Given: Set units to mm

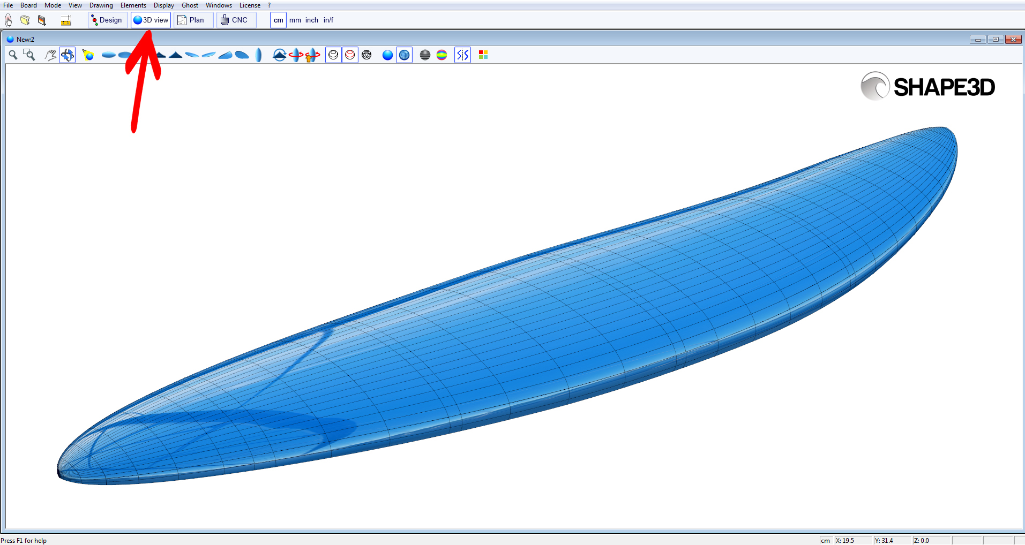Looking at the screenshot, I should pos(295,20).
